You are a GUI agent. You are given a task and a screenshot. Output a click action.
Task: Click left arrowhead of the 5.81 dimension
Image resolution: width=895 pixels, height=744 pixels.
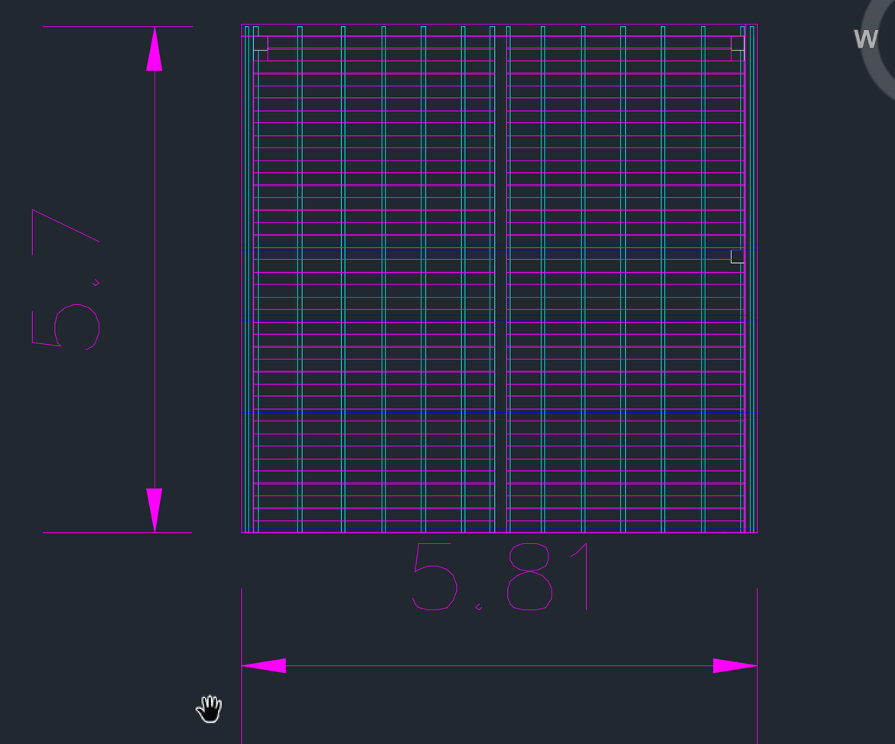(x=264, y=666)
